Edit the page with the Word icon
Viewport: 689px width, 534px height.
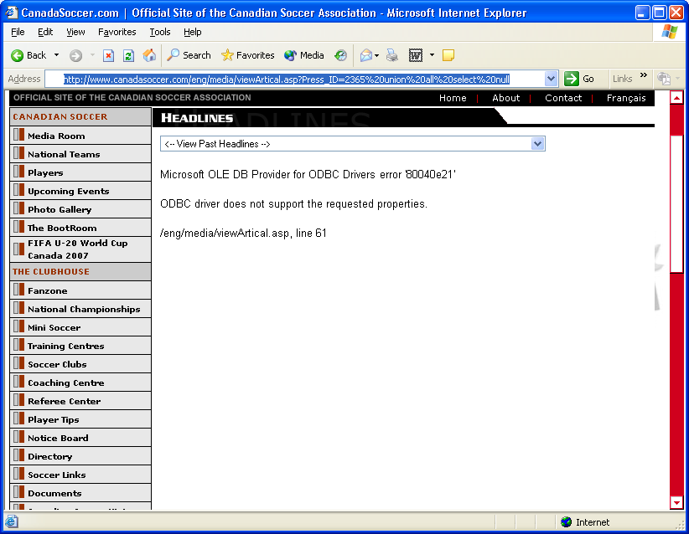click(415, 55)
